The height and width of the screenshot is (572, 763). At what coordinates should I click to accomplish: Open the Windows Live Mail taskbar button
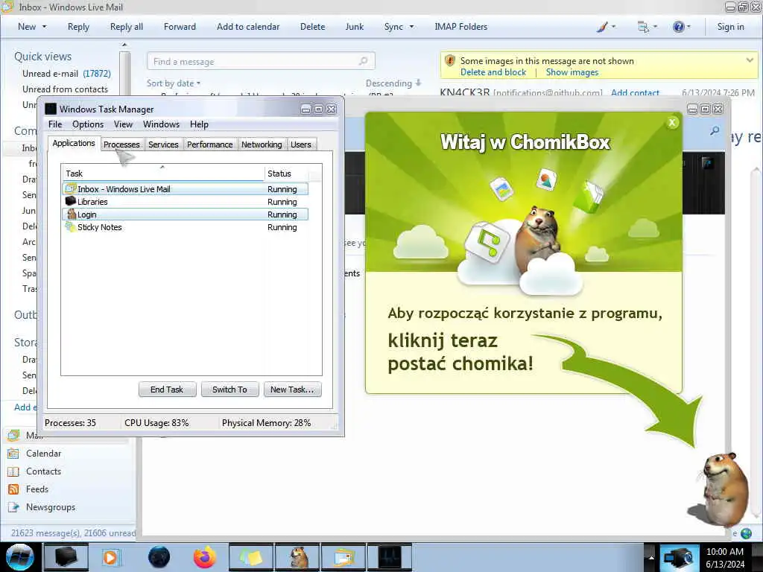(x=343, y=557)
